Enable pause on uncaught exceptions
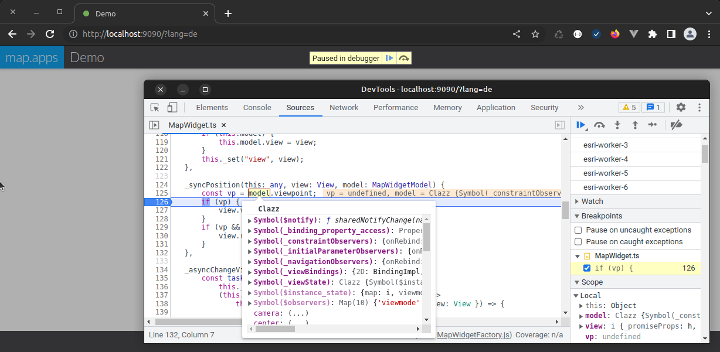Screen dimensions: 720x352 (578, 230)
